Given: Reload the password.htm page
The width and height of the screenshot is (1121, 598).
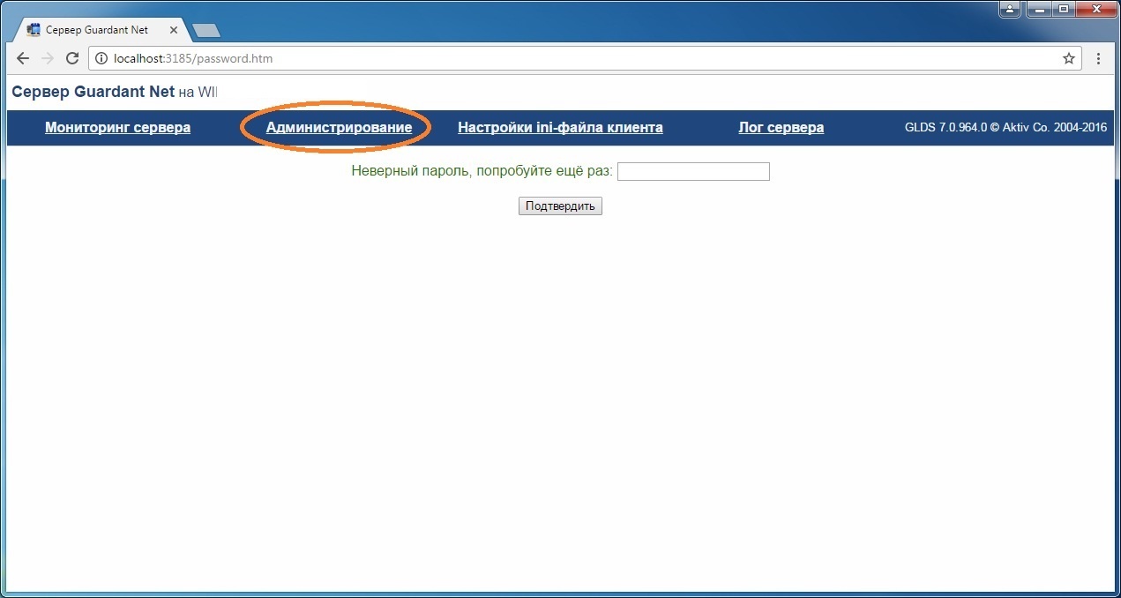Looking at the screenshot, I should 72,59.
